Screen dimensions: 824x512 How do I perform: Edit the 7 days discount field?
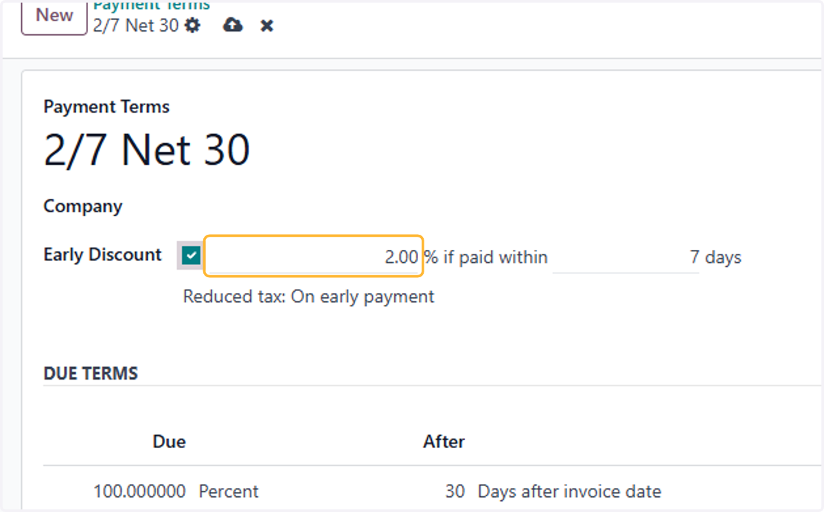pyautogui.click(x=626, y=257)
